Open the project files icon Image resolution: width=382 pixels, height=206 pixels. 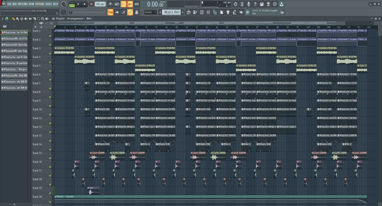point(222,12)
